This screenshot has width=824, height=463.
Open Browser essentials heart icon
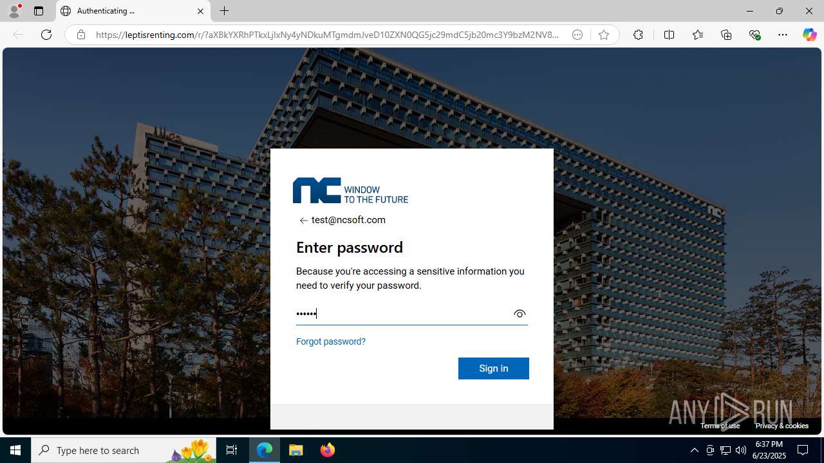tap(754, 35)
